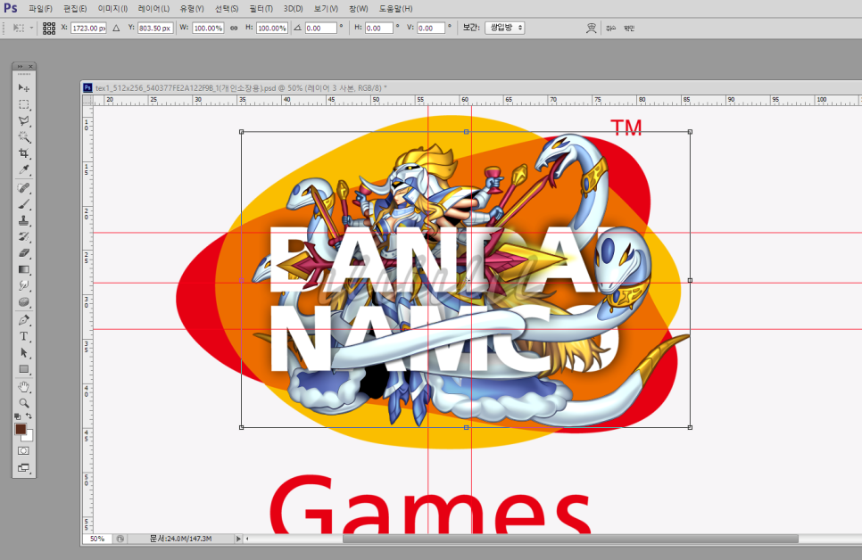Screen dimensions: 862x560
Task: Select the Crop tool
Action: click(x=23, y=153)
